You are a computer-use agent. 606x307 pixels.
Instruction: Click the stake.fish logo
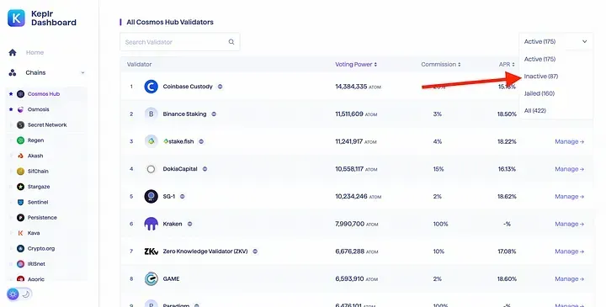tap(151, 141)
